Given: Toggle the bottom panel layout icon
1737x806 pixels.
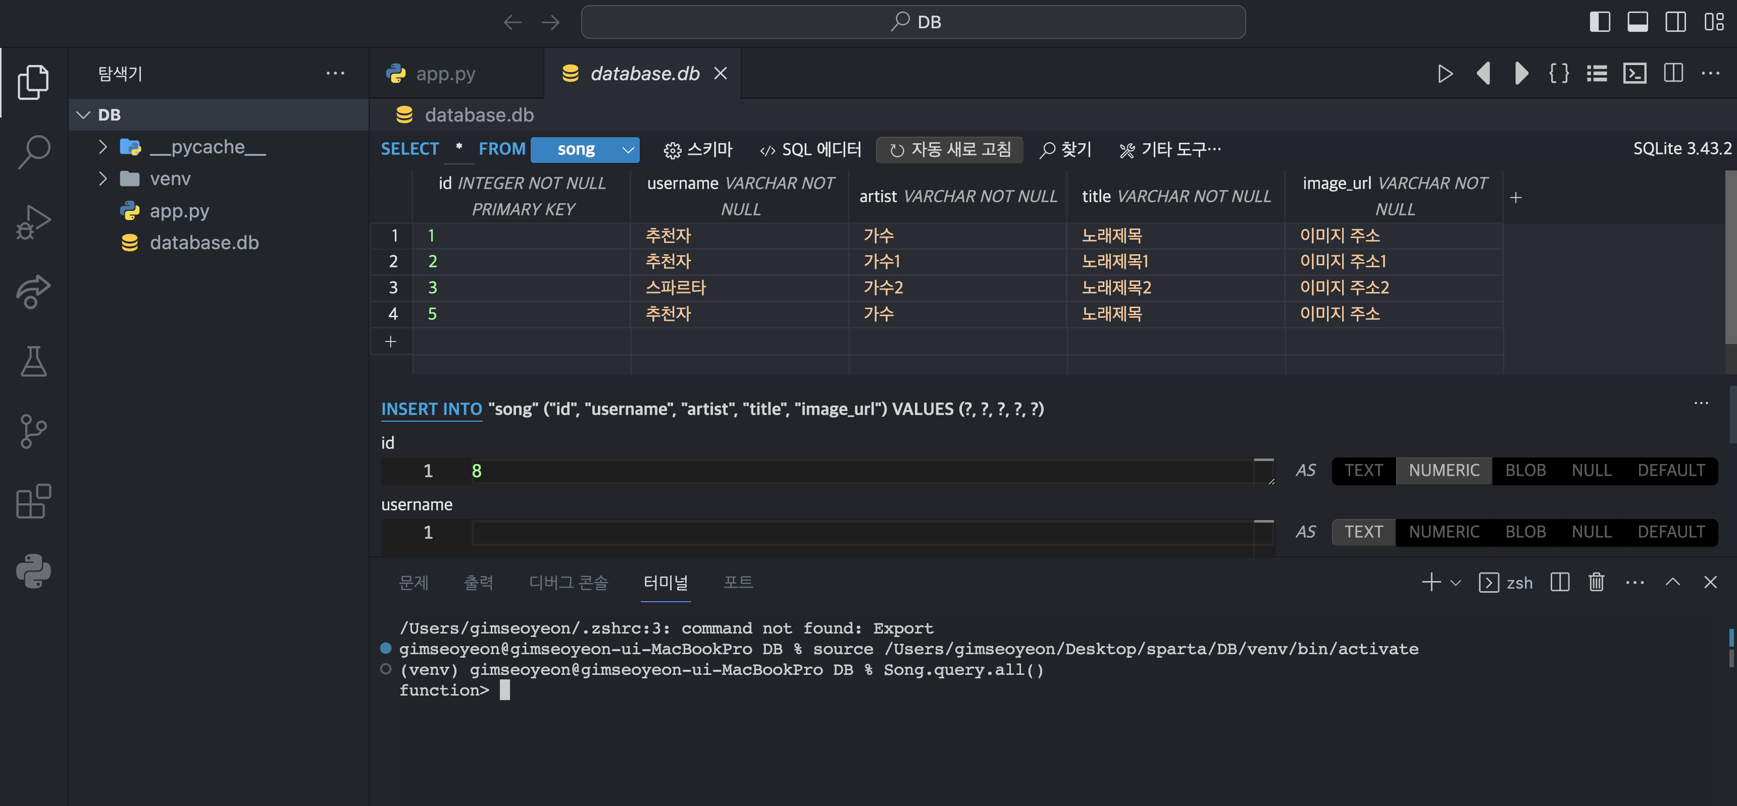Looking at the screenshot, I should click(1637, 22).
